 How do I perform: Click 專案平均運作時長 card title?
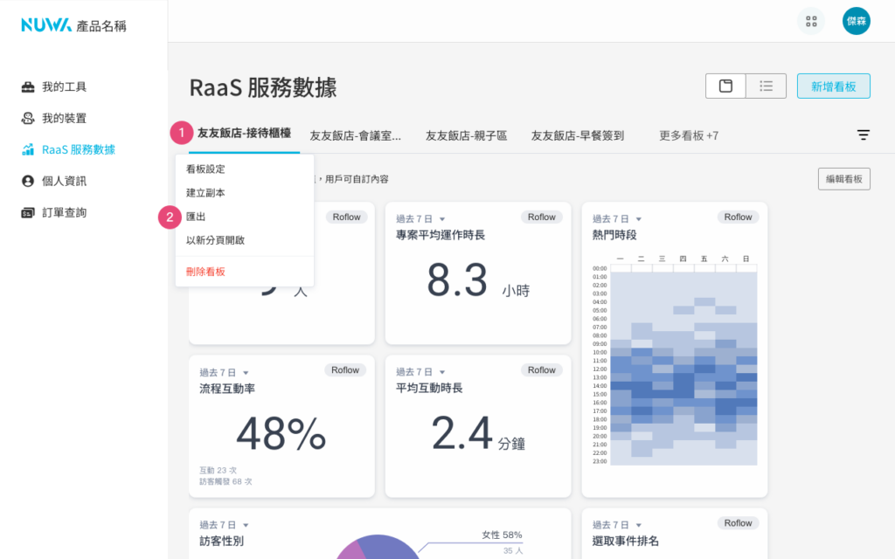click(441, 235)
